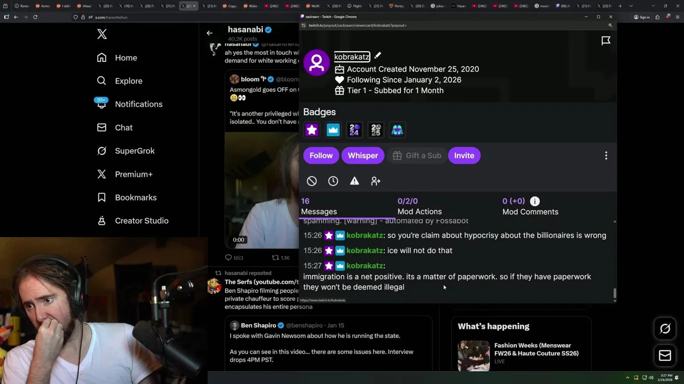This screenshot has width=684, height=384.
Task: Click the bloom quoted tweet author
Action: 250,79
